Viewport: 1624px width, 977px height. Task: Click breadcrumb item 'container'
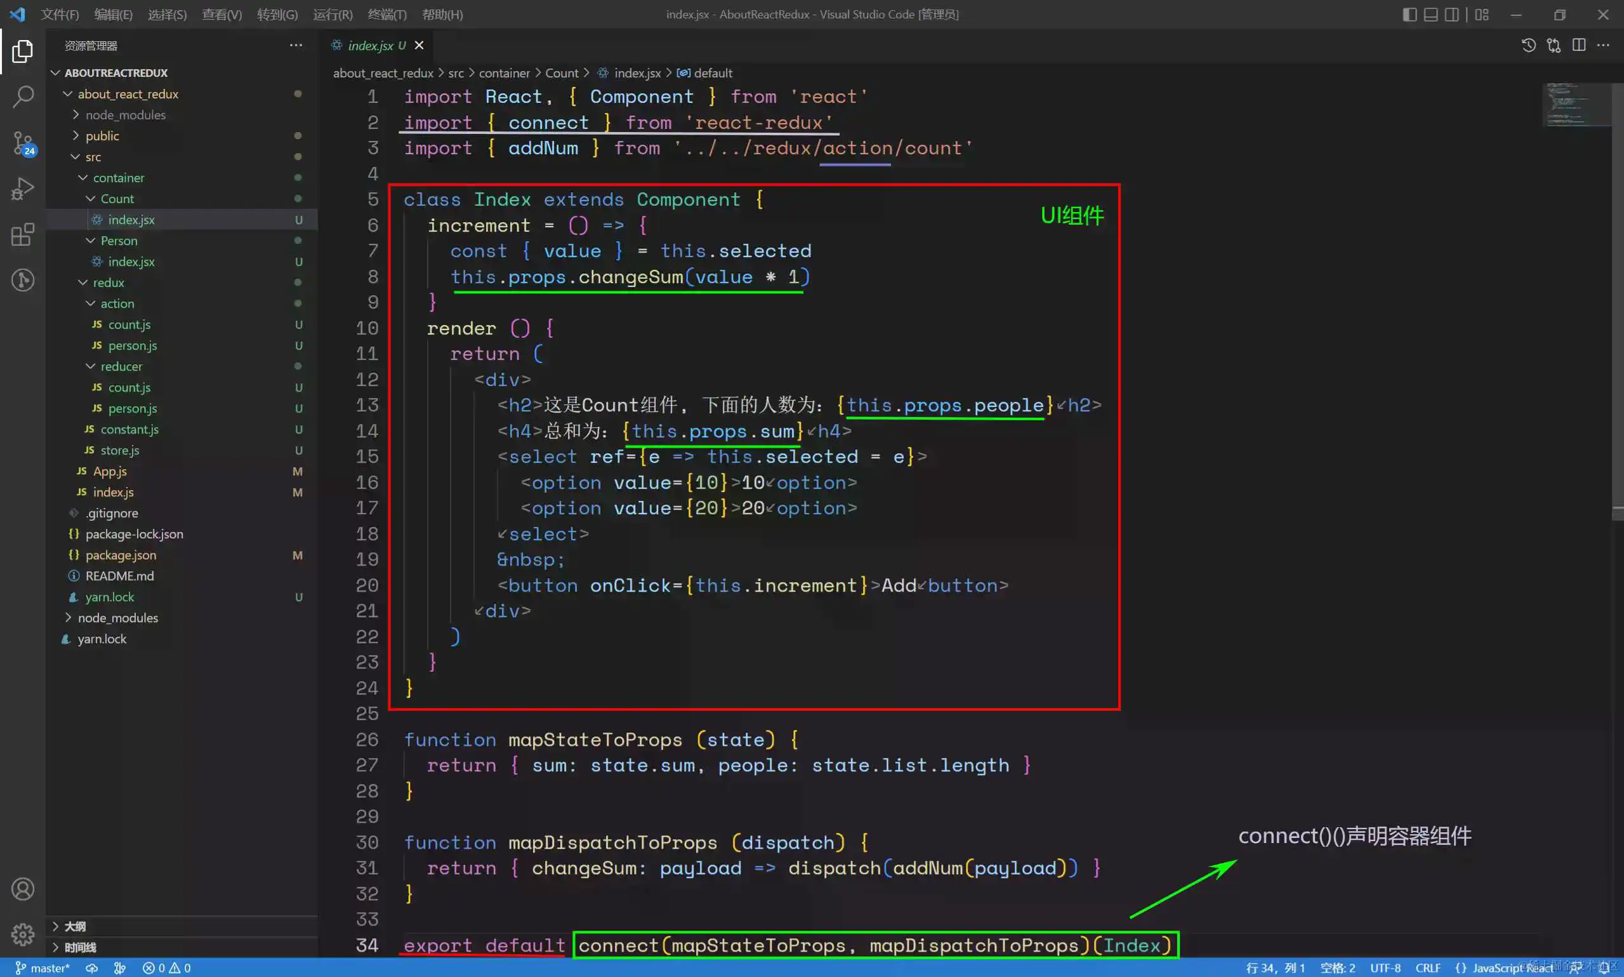[x=504, y=73]
